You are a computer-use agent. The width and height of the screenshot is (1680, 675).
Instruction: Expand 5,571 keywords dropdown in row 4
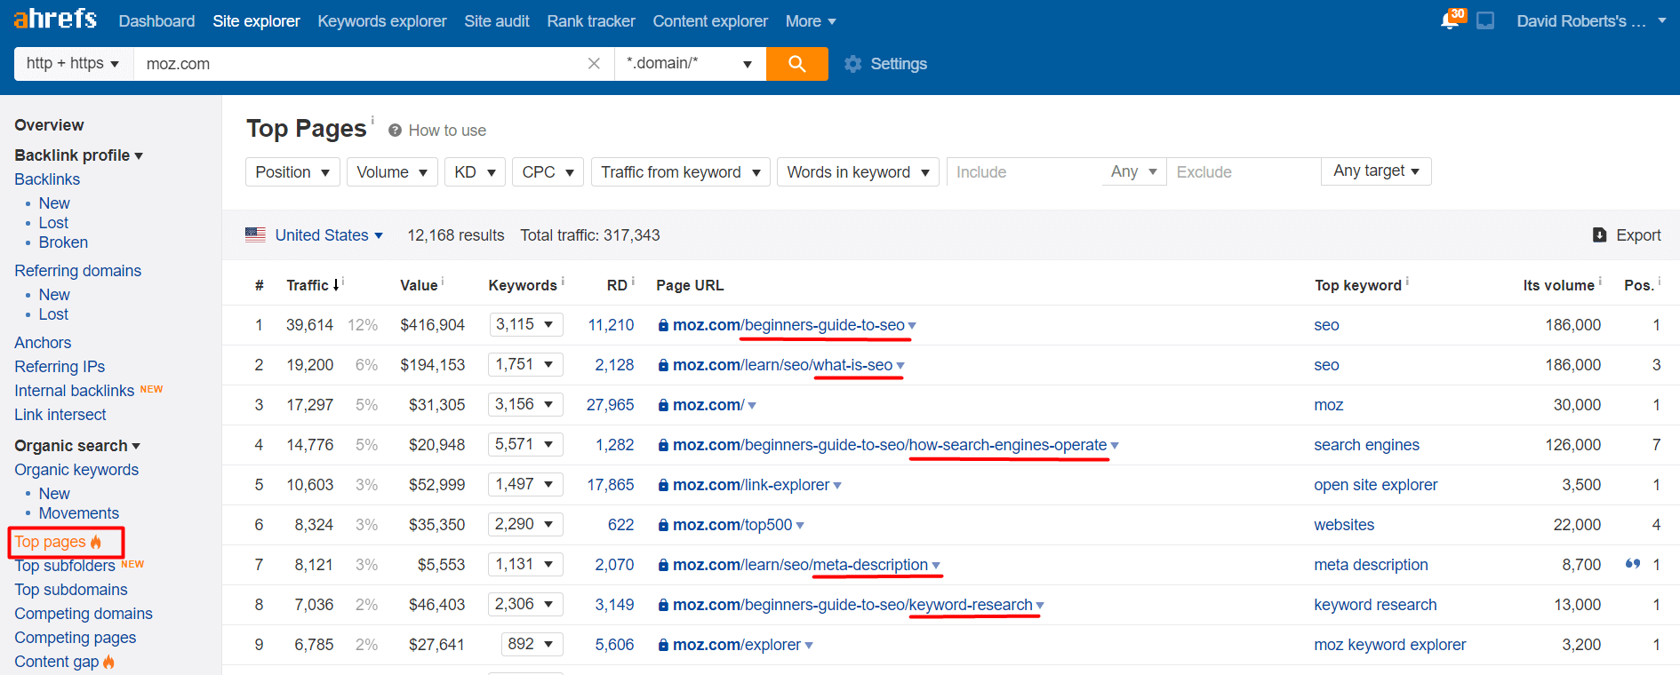click(525, 444)
